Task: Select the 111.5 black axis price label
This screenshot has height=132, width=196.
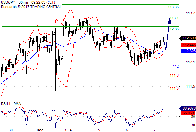Action: 190,86
